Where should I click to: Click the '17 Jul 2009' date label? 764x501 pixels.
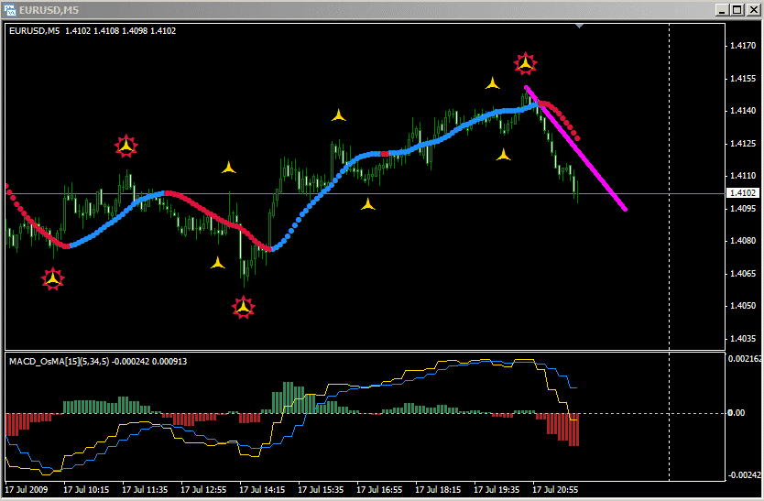click(27, 489)
